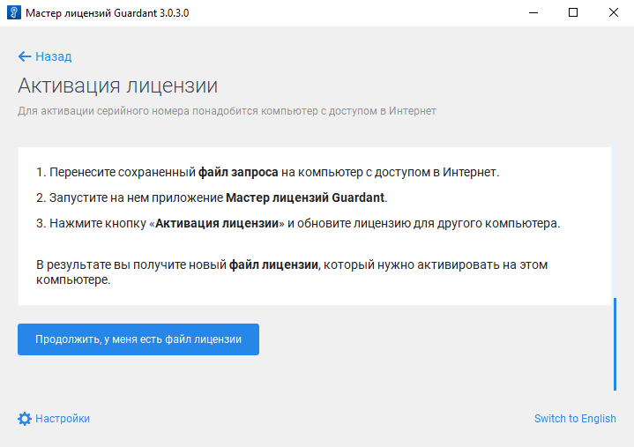Click the back arrow icon
This screenshot has height=447, width=634.
point(24,56)
